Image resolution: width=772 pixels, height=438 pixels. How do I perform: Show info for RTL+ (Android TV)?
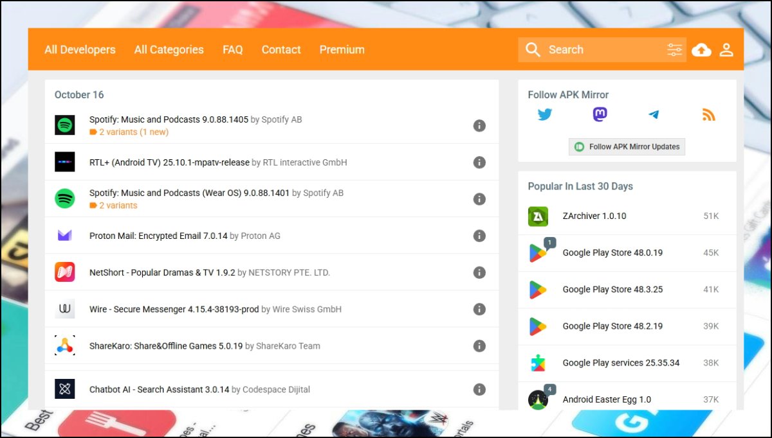pos(479,162)
